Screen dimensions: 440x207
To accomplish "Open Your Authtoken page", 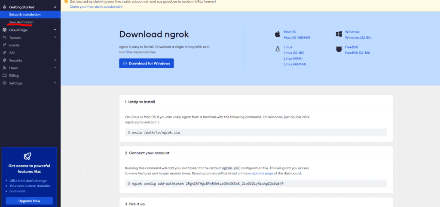I will point(21,22).
